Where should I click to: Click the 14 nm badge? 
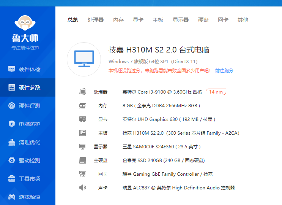(216, 92)
